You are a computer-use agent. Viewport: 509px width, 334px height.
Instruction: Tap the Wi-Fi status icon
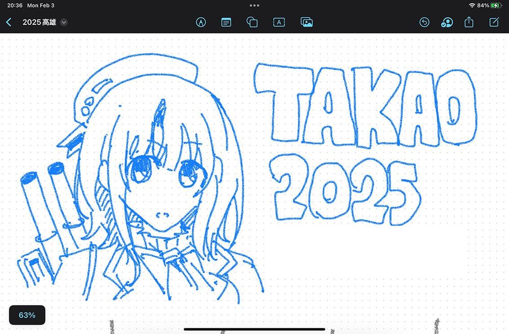click(x=472, y=6)
